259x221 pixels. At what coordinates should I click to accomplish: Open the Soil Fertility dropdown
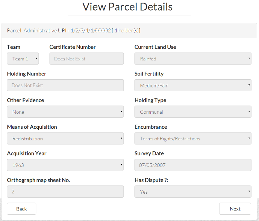point(193,85)
